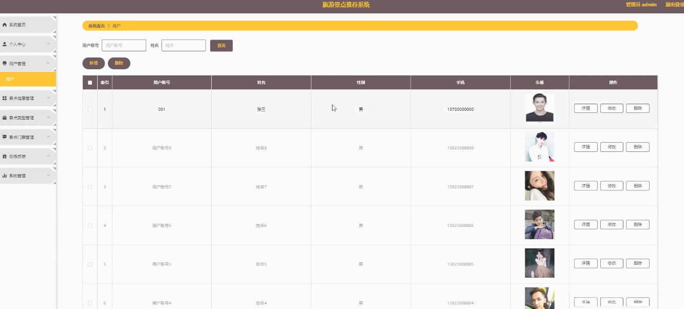684x309 pixels.
Task: Click 张三's avatar thumbnail
Action: coord(540,108)
